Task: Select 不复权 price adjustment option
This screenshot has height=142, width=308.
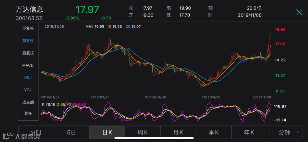Action: point(28,28)
